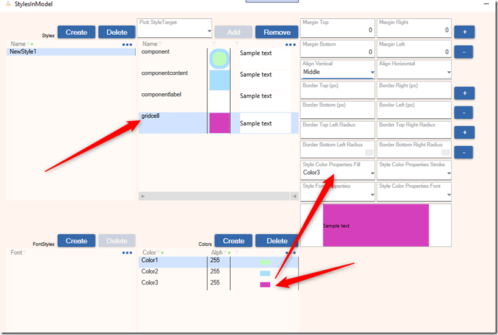This screenshot has width=498, height=335.
Task: Click the filter icon on the Alph column
Action: pos(226,253)
